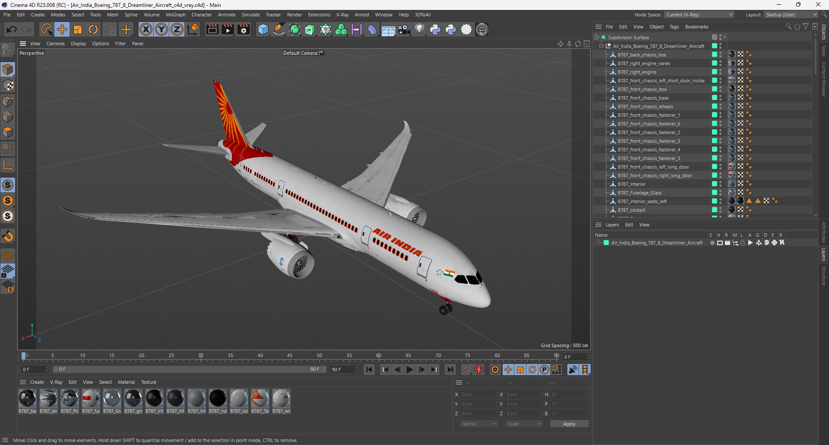Click the Extrude generator icon
Image resolution: width=829 pixels, height=445 pixels.
(310, 29)
